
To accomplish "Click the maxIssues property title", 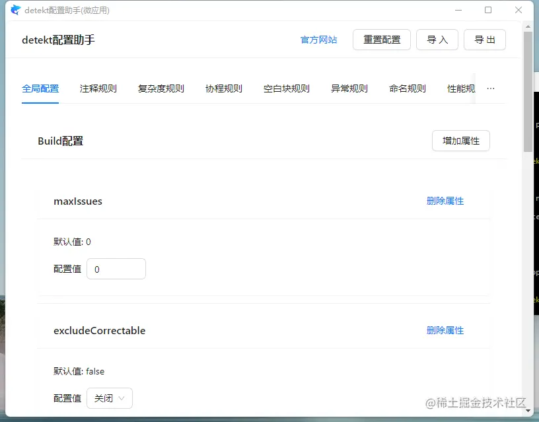I will tap(78, 201).
